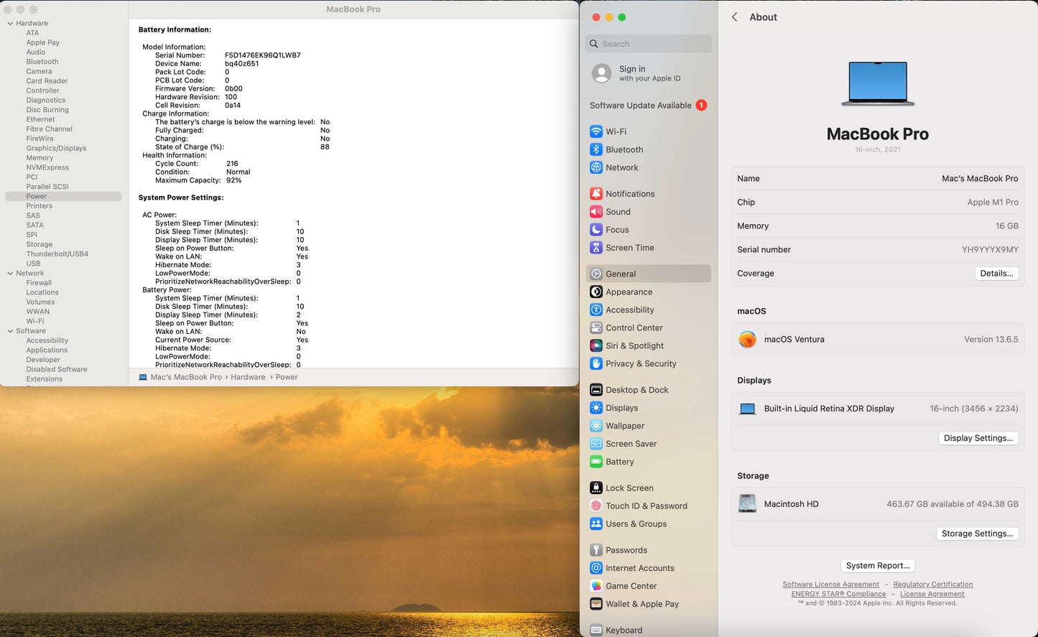
Task: Collapse the Network tree section
Action: tap(10, 274)
